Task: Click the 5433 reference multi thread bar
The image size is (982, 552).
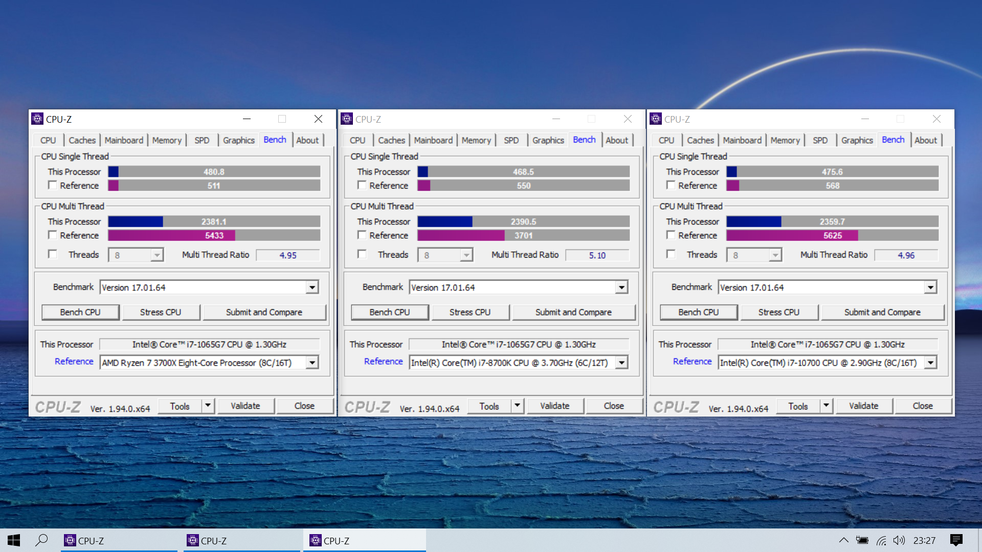Action: click(x=214, y=236)
